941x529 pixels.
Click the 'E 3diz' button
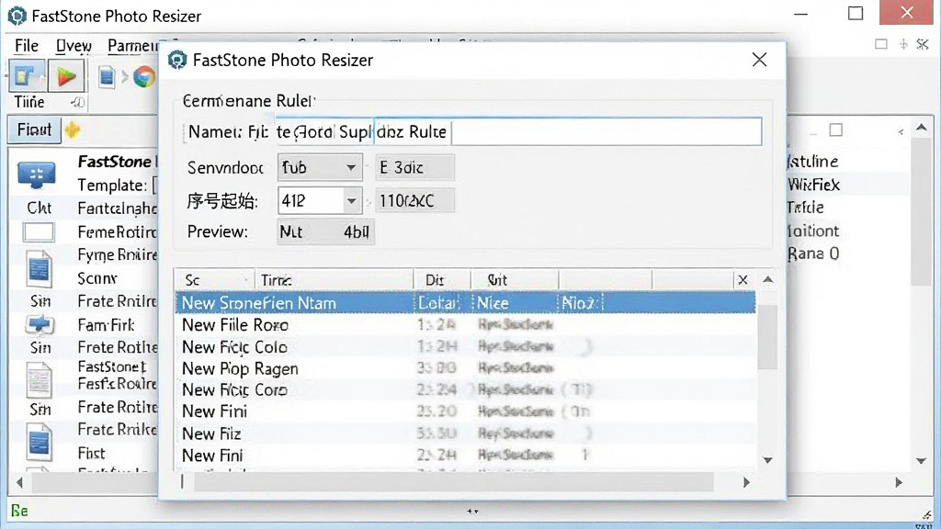pyautogui.click(x=414, y=167)
